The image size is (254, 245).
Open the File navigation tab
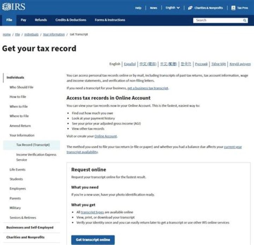click(x=9, y=20)
